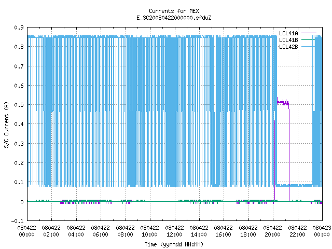Click the 080422 16:00 x-axis tick label

coord(223,231)
